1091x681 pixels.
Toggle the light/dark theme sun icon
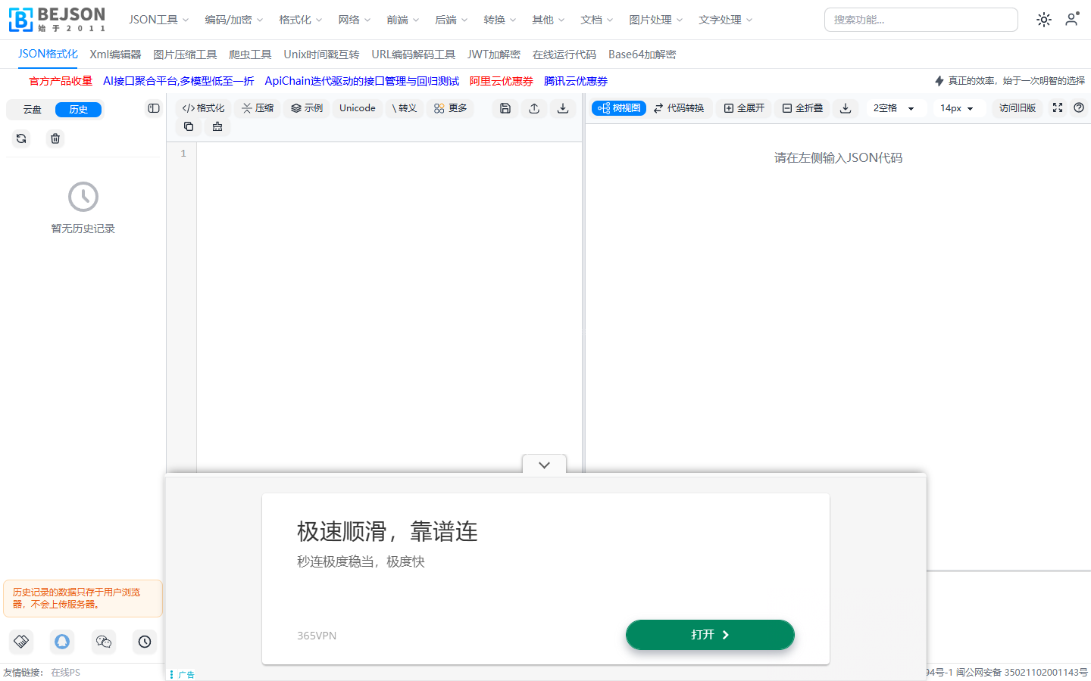[1044, 20]
